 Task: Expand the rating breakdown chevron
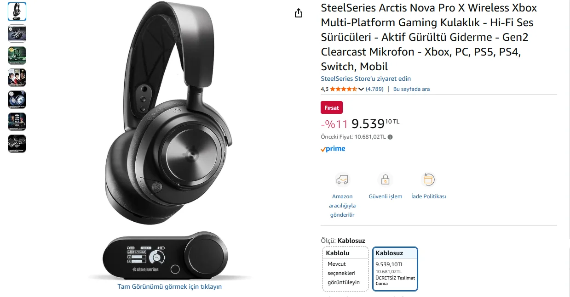tap(361, 89)
